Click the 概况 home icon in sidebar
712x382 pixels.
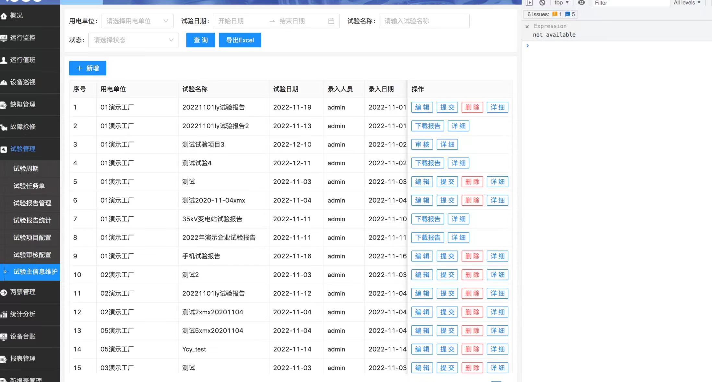pyautogui.click(x=4, y=16)
